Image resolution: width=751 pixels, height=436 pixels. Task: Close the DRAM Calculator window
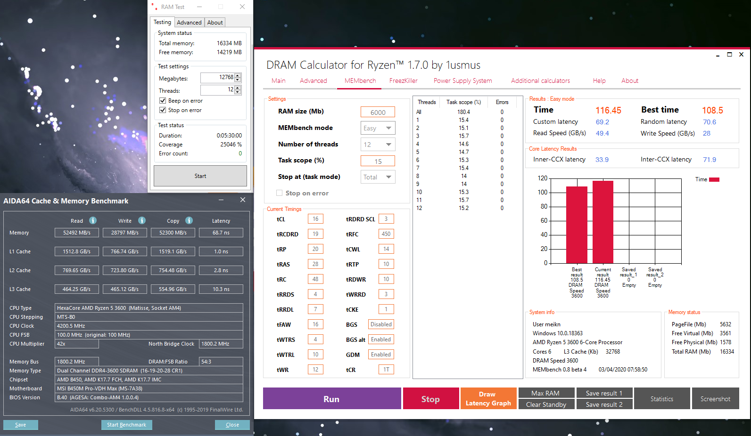click(741, 55)
